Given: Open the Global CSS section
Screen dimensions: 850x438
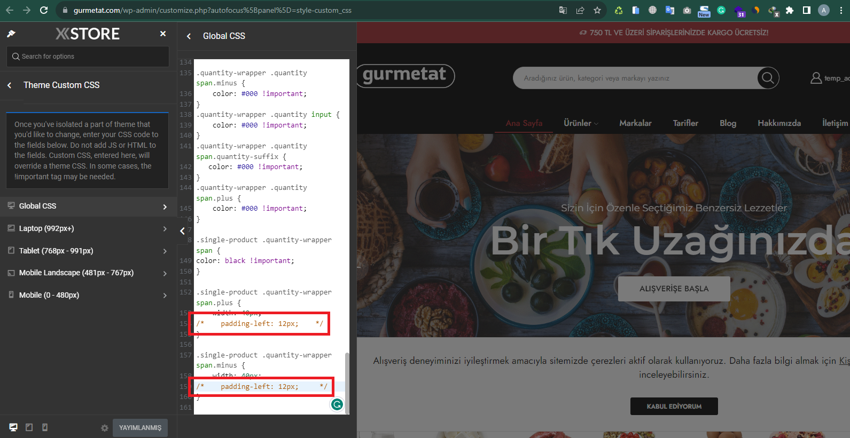Looking at the screenshot, I should coord(88,206).
